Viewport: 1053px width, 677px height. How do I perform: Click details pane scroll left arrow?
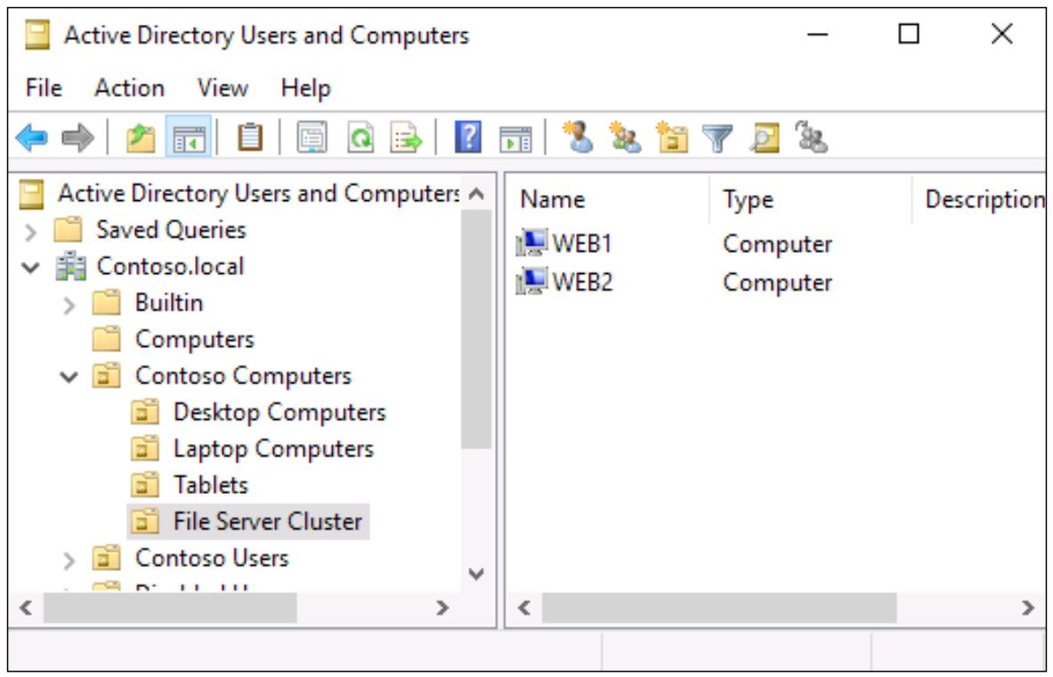524,608
